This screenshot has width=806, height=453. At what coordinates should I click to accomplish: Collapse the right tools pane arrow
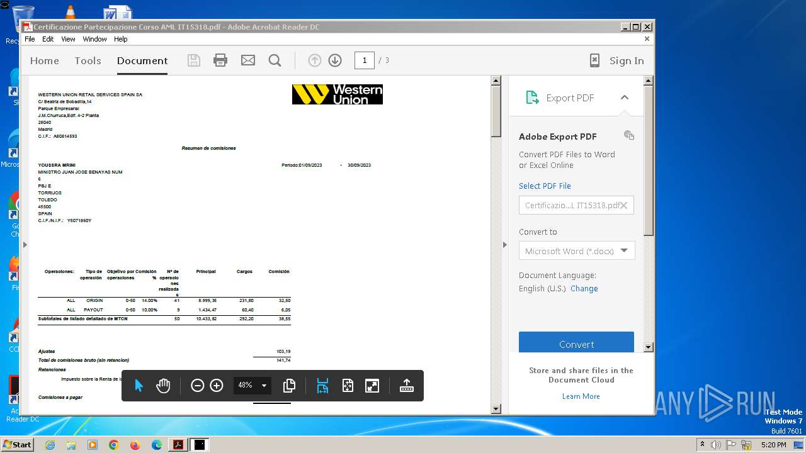pos(504,244)
